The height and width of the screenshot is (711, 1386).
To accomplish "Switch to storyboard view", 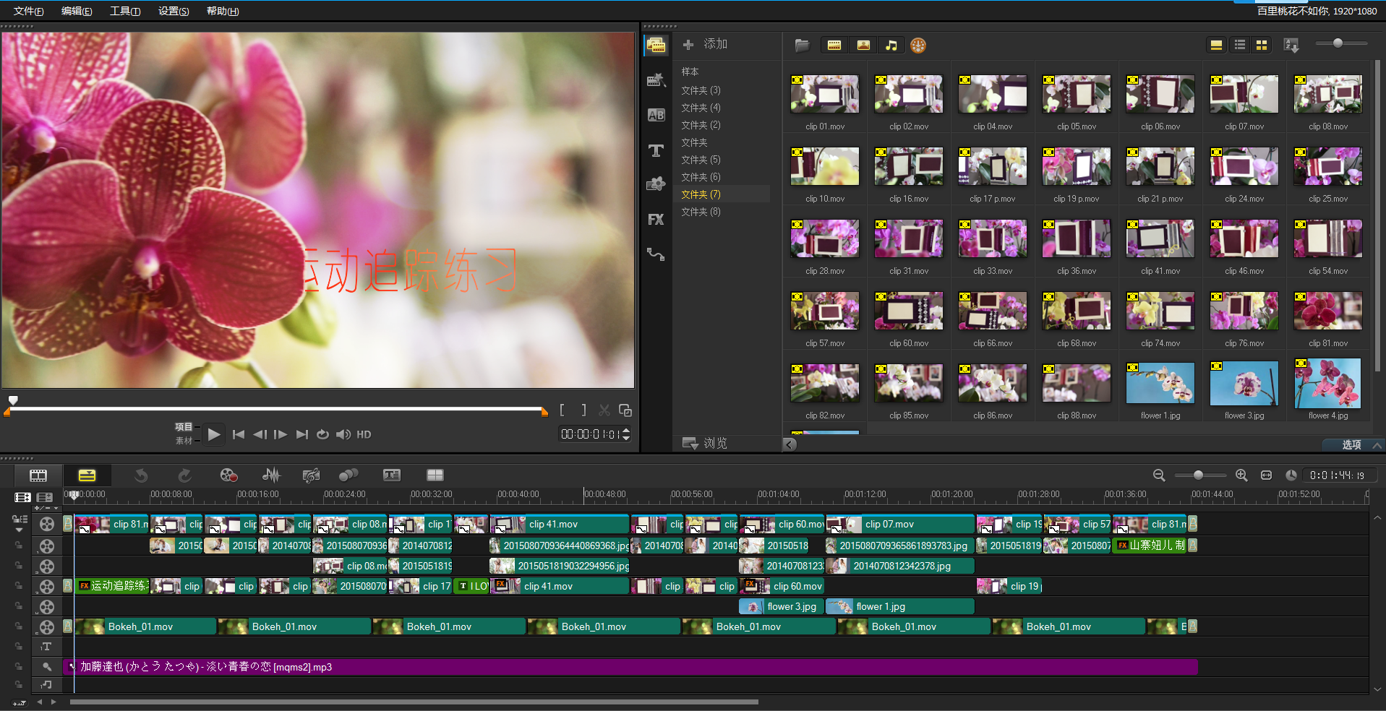I will pyautogui.click(x=38, y=475).
